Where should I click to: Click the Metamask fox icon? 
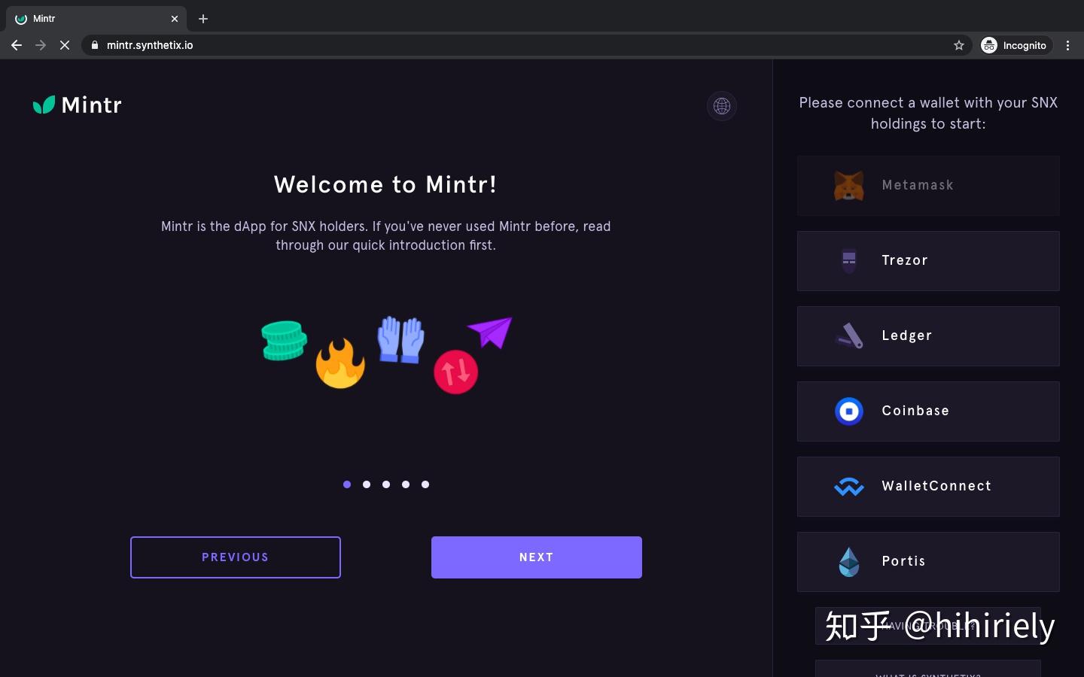click(x=849, y=185)
